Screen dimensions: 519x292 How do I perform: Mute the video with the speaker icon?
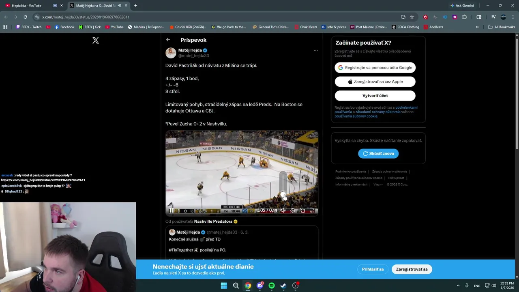[x=283, y=210]
